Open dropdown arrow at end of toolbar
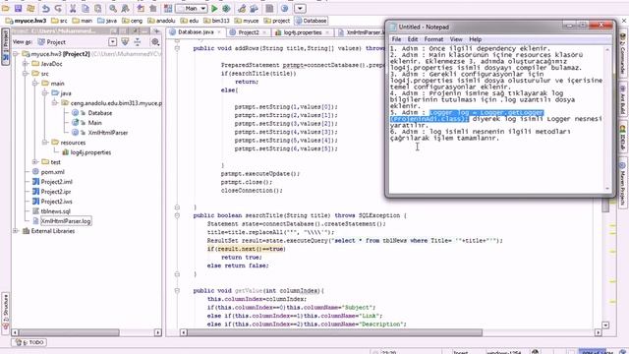This screenshot has width=629, height=354. 300,8
